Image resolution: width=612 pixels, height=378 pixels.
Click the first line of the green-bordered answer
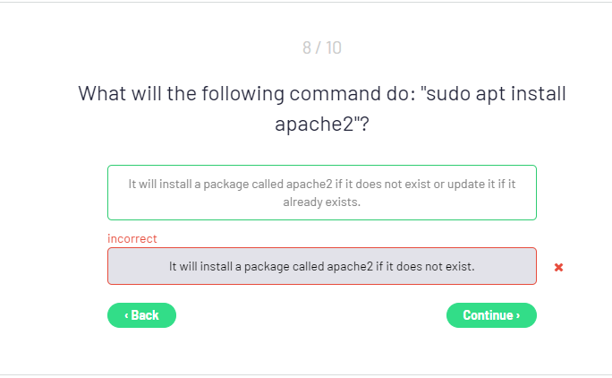point(321,184)
